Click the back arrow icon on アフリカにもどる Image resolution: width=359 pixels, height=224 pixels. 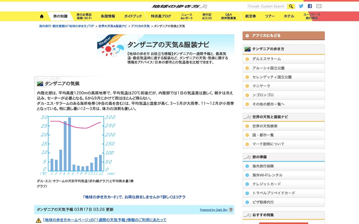coord(247,36)
